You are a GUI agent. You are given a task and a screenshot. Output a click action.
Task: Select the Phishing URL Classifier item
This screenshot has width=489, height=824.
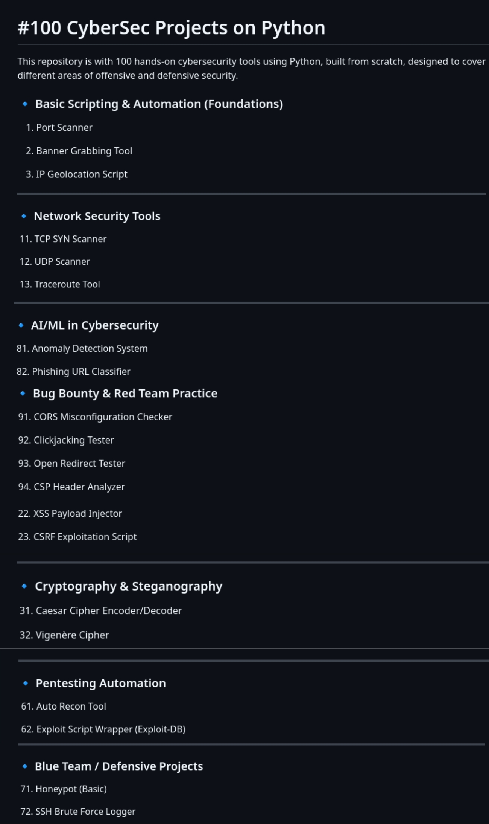click(x=81, y=372)
